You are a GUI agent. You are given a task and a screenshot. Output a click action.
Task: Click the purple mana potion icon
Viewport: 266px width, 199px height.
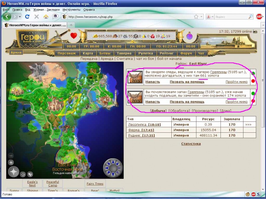[189, 36]
